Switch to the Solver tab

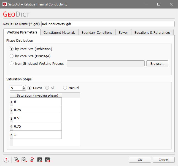coord(123,33)
